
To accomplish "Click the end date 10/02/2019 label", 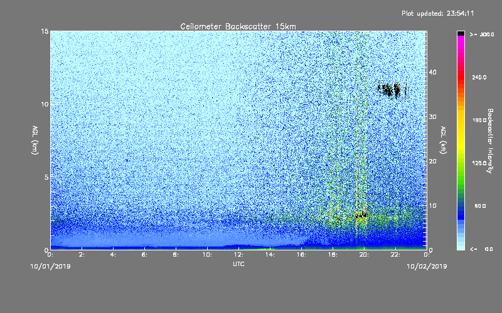I will coord(427,267).
